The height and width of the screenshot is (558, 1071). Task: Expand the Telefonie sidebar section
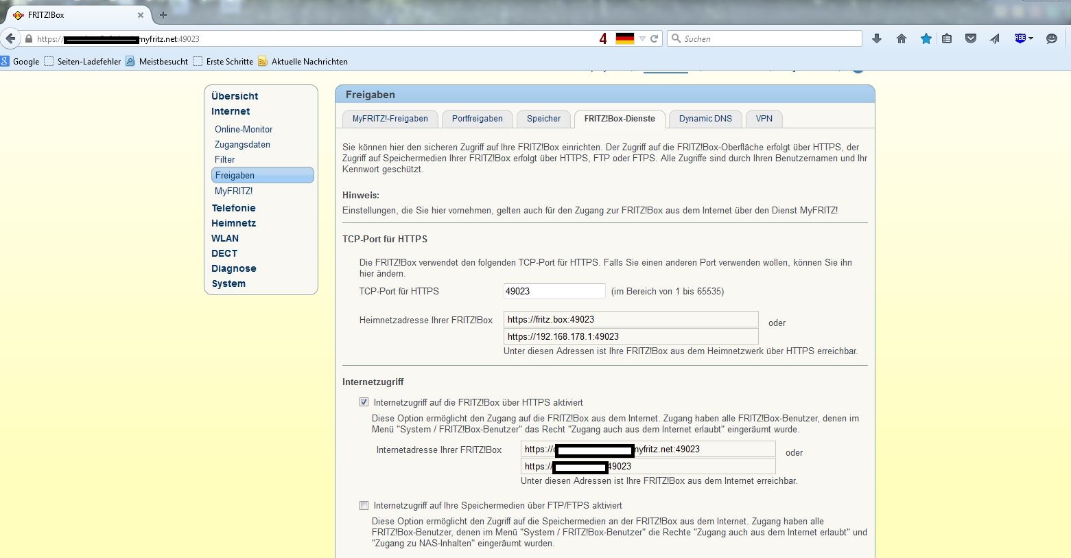(x=233, y=208)
